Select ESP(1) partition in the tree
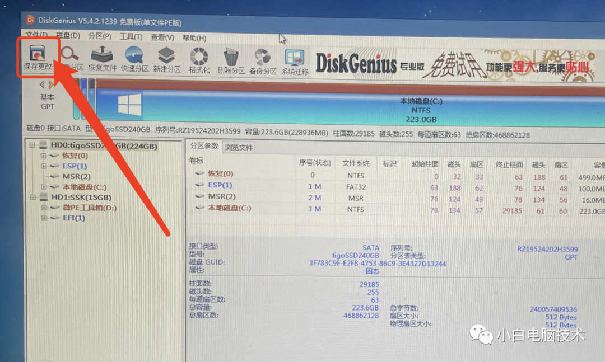The image size is (605, 362). point(75,166)
